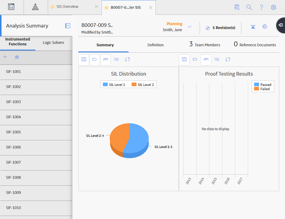Viewport: 285px width, 219px height.
Task: Switch to the SIS Overview tab
Action: pos(67,7)
